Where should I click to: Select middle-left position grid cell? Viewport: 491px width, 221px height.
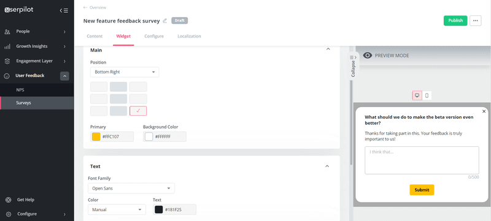point(99,99)
